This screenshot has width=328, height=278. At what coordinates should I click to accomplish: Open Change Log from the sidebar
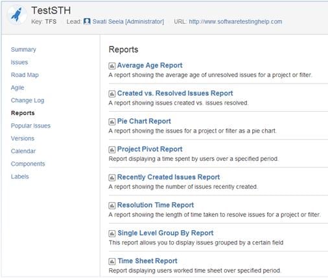point(27,100)
